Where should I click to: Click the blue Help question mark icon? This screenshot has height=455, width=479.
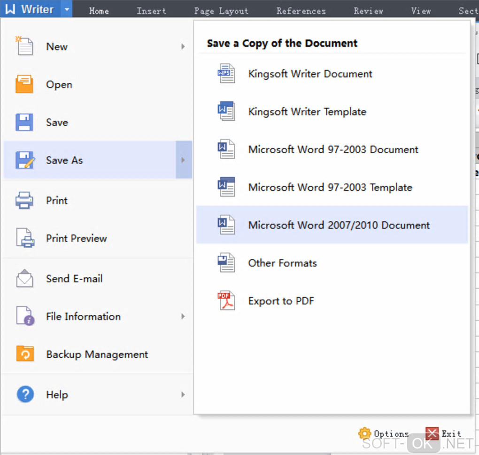(x=25, y=394)
